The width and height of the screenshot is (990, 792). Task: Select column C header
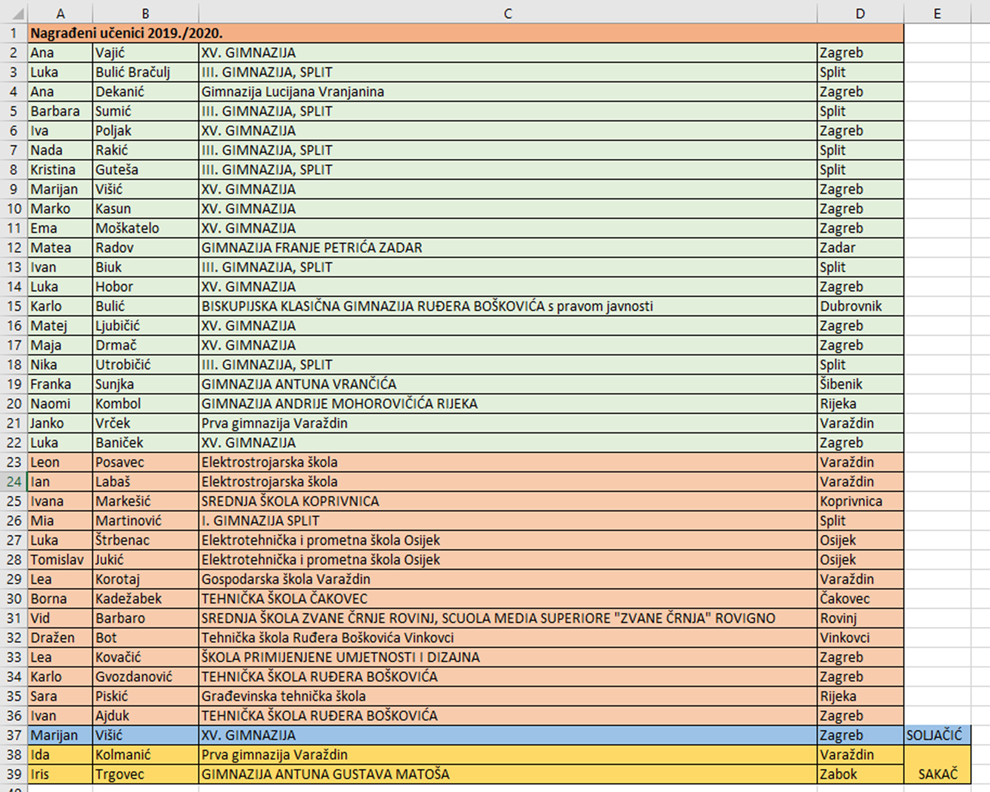[507, 14]
